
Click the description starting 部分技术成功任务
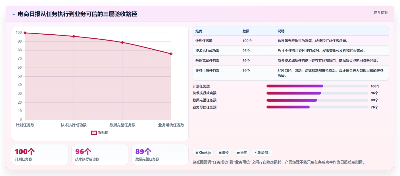click(x=328, y=61)
